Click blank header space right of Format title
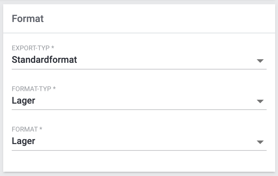 pyautogui.click(x=160, y=18)
